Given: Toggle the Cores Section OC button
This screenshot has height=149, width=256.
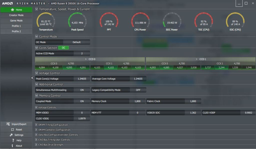Looking at the screenshot, I should click(x=63, y=48).
